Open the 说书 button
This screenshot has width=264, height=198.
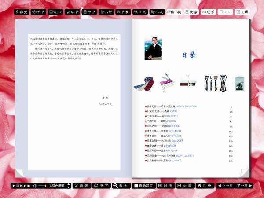55,12
